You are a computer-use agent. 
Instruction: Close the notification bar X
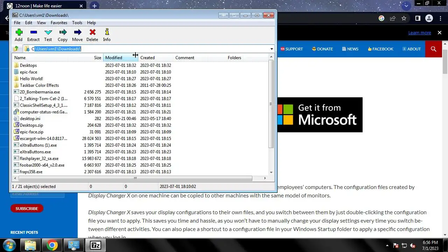440,33
